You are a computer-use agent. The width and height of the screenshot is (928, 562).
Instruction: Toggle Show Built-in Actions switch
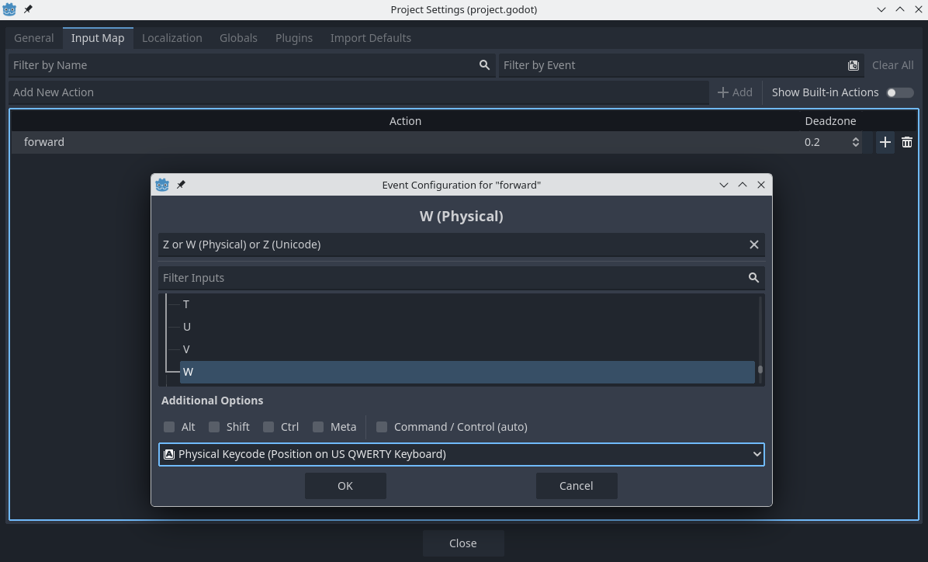click(x=900, y=92)
